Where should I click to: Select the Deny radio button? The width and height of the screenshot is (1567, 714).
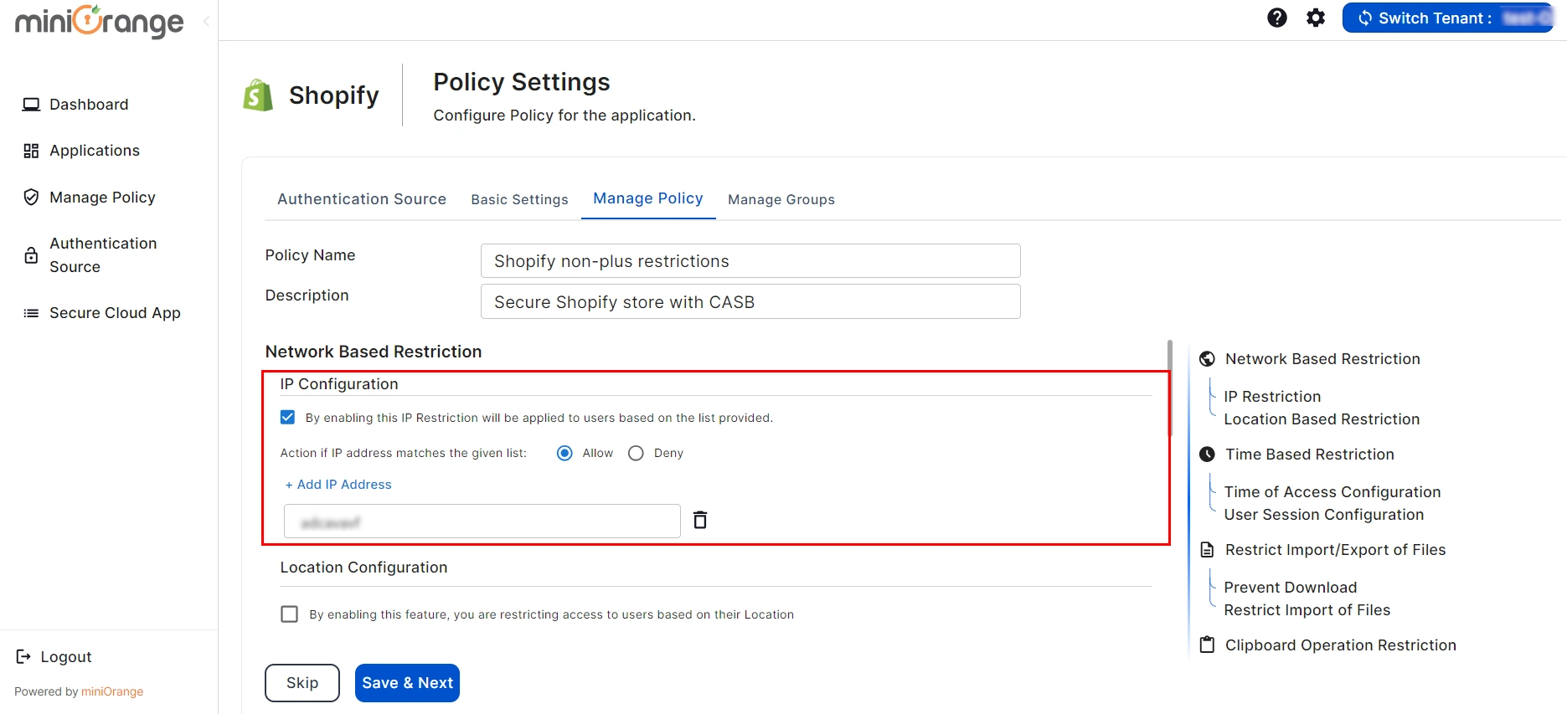click(636, 453)
